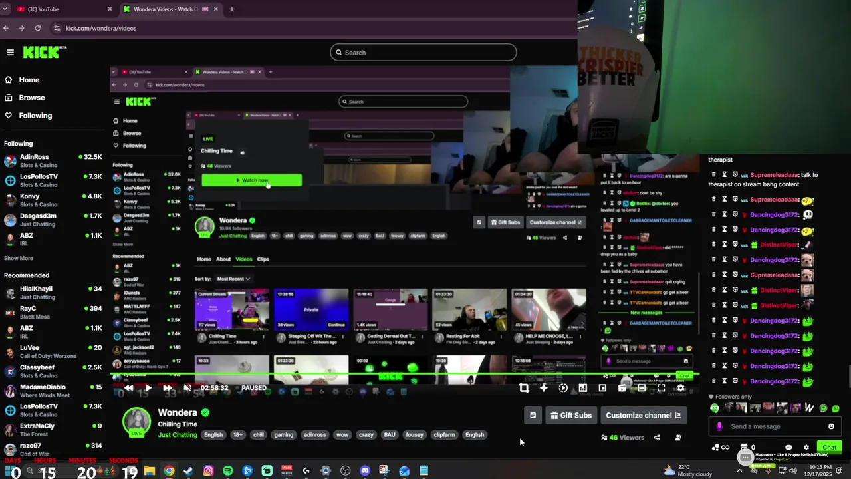Open Following in Kick sidebar
The height and width of the screenshot is (479, 851).
35,116
